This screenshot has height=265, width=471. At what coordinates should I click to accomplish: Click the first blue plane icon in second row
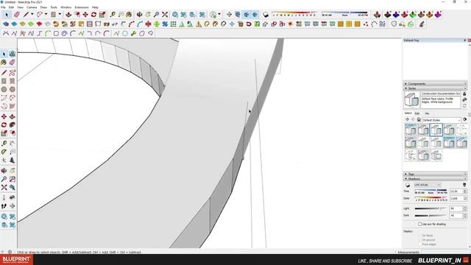click(6, 24)
